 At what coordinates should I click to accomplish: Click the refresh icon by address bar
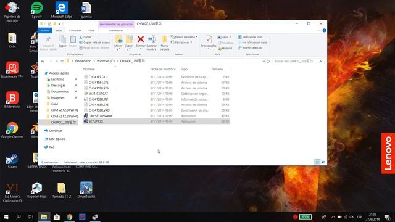coord(268,61)
